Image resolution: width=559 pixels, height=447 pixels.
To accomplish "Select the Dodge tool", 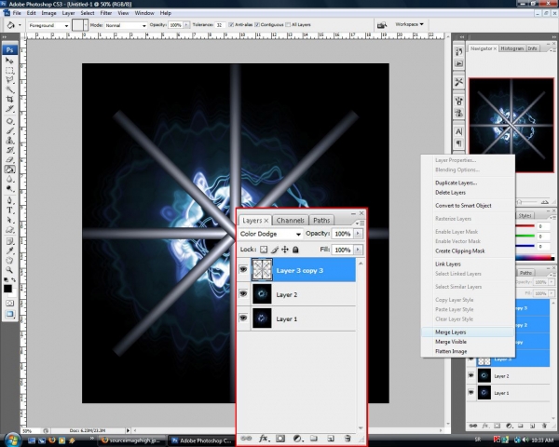I will [x=9, y=188].
